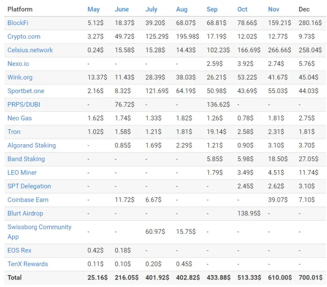
Task: Click the May column header link
Action: coord(93,9)
